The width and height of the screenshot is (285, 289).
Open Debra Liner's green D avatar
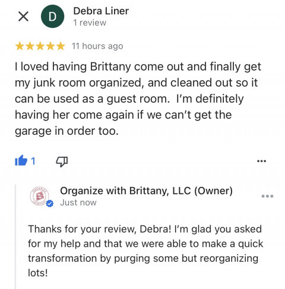52,17
